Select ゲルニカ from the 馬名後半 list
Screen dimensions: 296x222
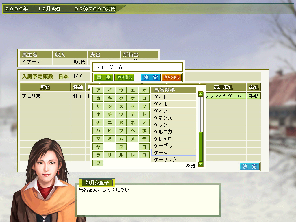click(174, 132)
